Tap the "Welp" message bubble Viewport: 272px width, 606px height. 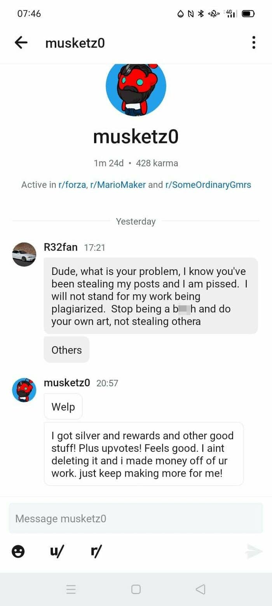point(63,407)
